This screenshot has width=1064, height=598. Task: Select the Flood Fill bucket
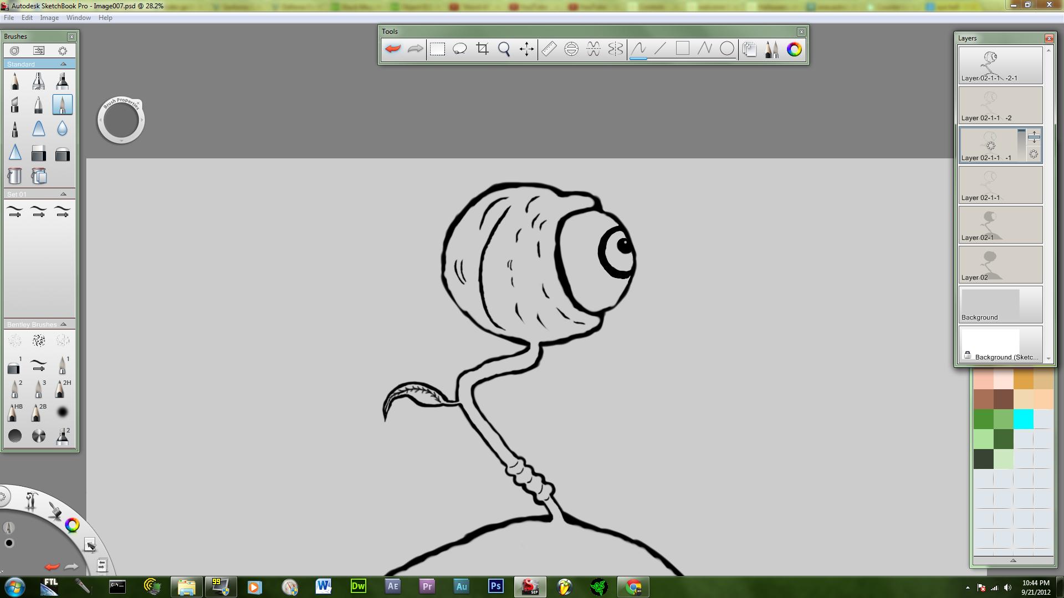pos(15,176)
